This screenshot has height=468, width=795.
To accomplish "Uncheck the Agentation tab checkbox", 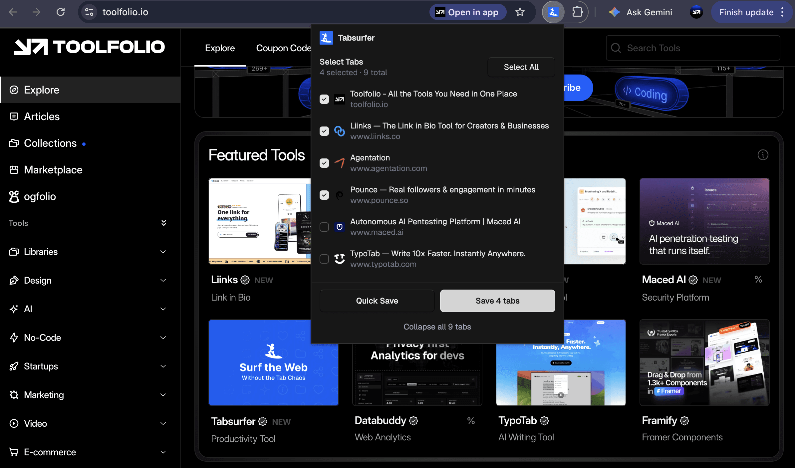I will coord(324,163).
